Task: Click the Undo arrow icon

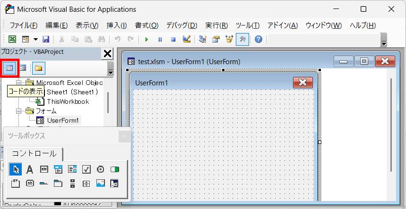Action: tap(118, 39)
